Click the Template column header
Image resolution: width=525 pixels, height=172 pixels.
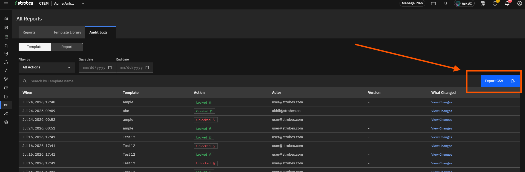pos(131,93)
